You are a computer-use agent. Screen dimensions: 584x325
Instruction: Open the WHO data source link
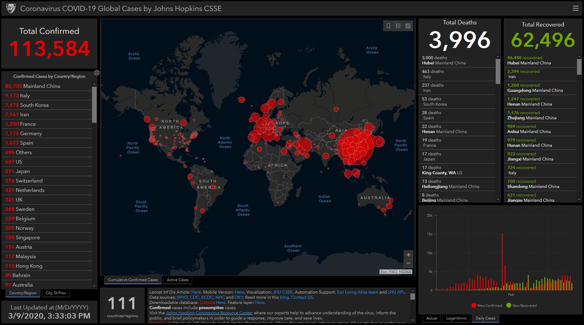182,297
